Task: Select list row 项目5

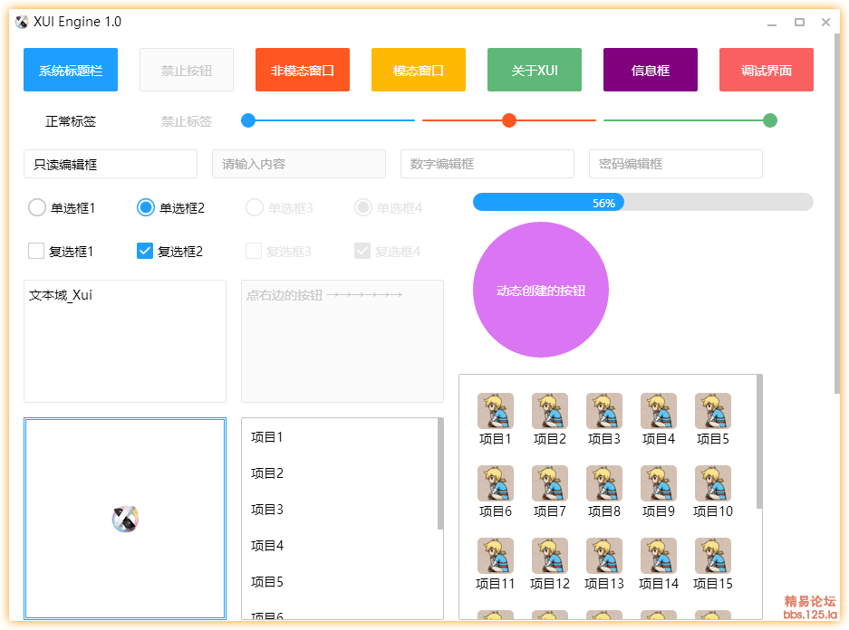Action: tap(340, 582)
